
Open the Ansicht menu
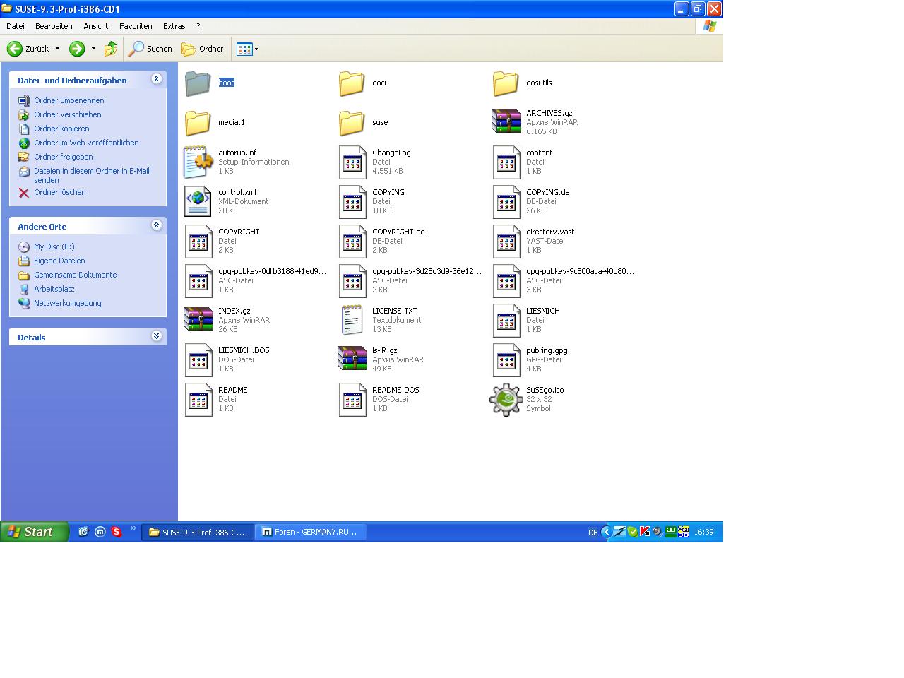pos(96,26)
